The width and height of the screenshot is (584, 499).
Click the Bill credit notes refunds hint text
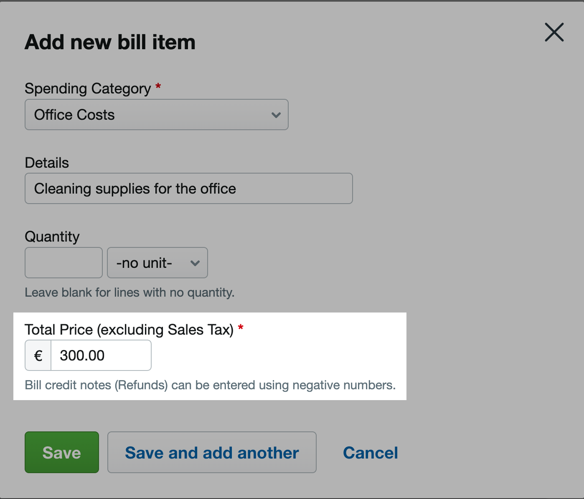point(210,385)
